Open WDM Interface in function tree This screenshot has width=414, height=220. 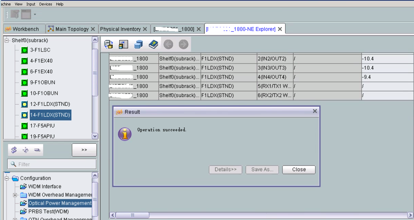coord(44,187)
